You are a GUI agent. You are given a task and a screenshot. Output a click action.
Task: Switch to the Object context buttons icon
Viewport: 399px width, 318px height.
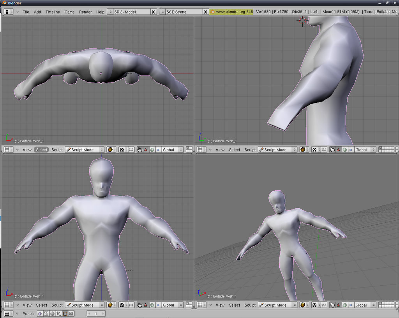pos(58,313)
